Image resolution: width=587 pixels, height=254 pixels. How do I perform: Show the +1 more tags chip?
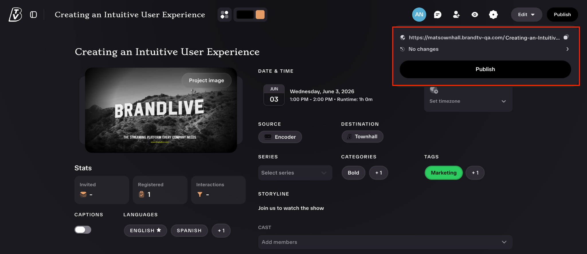click(475, 173)
